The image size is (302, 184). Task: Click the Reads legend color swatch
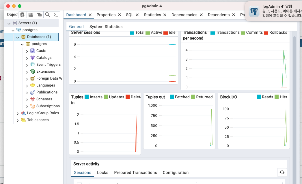pyautogui.click(x=259, y=97)
